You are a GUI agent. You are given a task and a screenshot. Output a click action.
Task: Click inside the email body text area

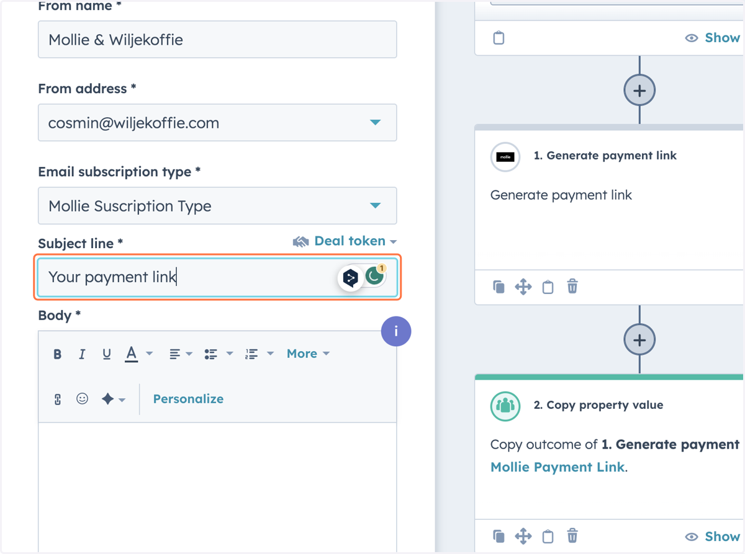coord(217,487)
